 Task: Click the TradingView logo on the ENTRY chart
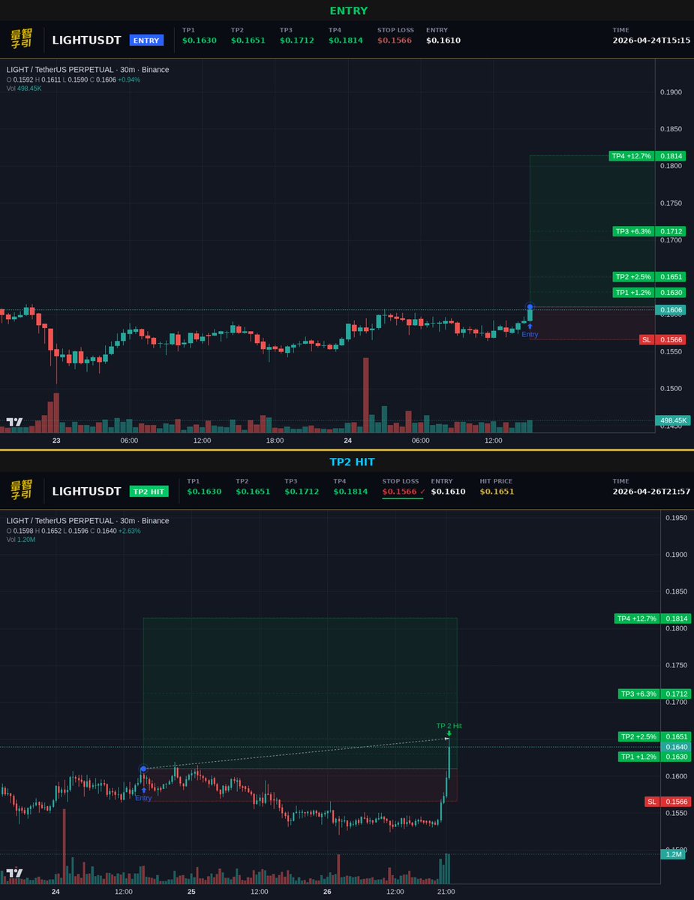tap(14, 422)
